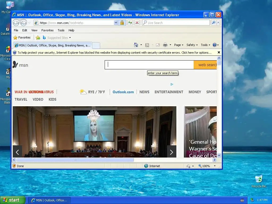Open the Safety command menu

click(192, 45)
